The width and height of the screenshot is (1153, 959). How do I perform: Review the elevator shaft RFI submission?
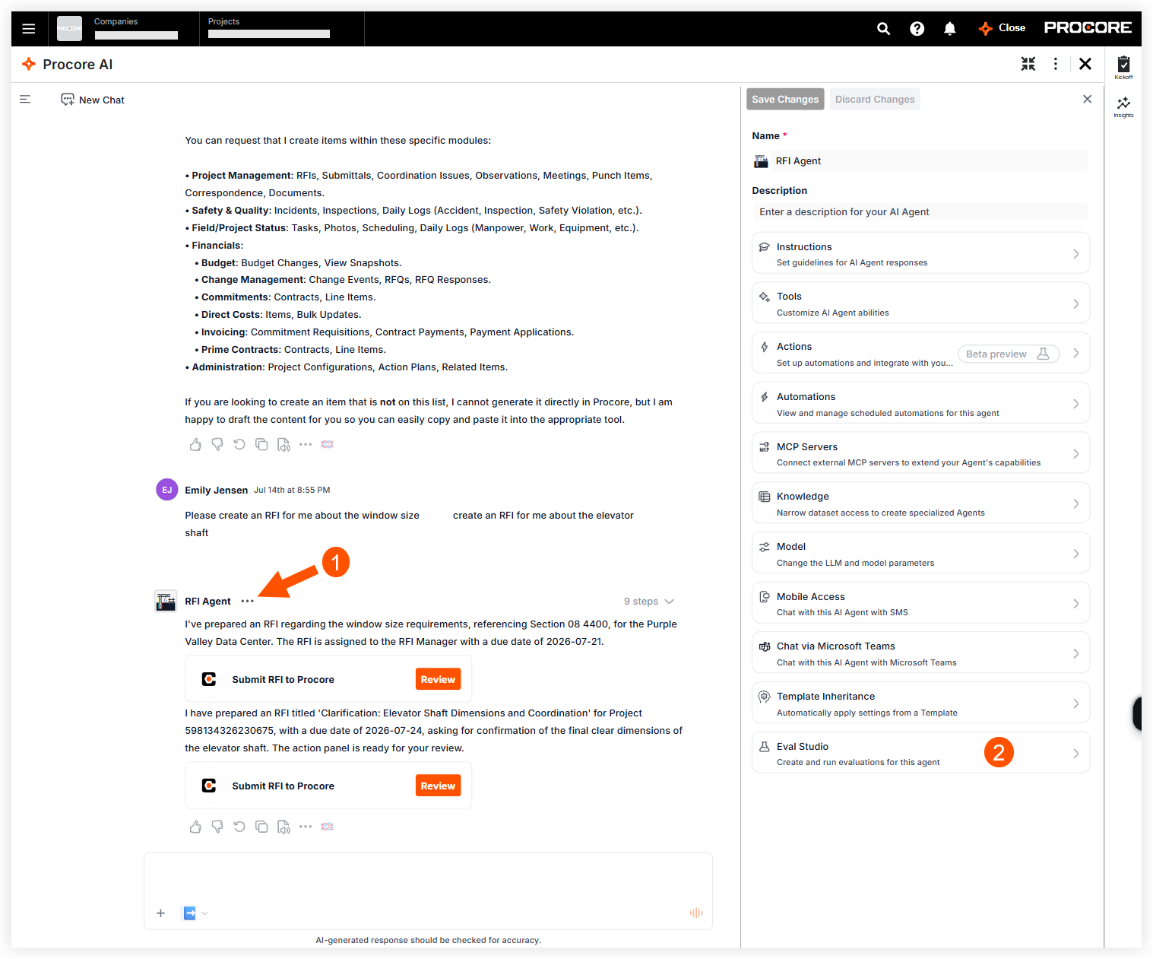coord(438,786)
